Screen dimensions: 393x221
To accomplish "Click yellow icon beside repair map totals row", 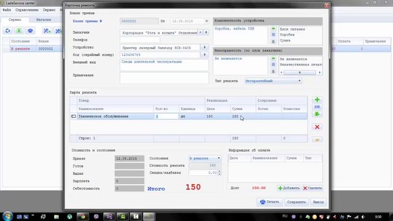I will (x=317, y=139).
